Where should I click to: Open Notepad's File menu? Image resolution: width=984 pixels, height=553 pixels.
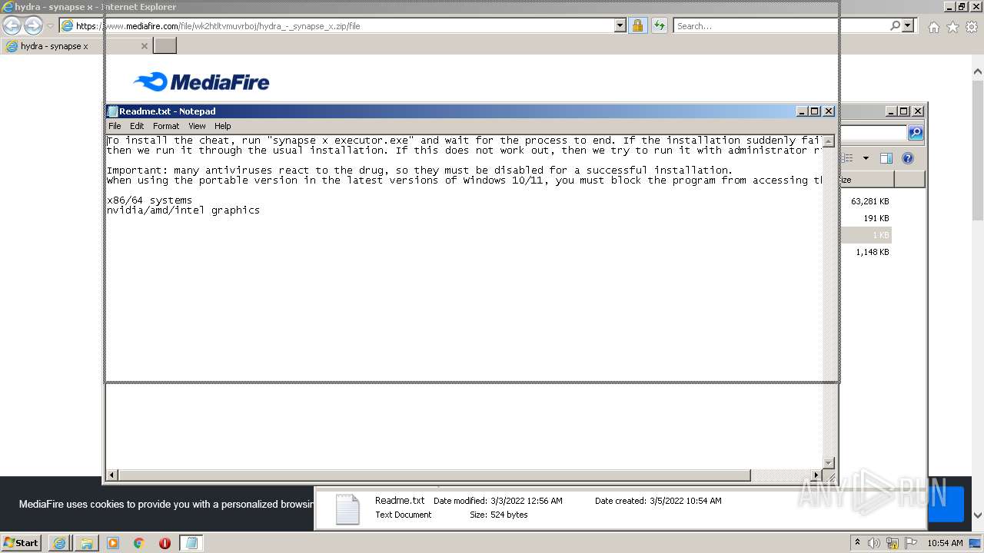[x=115, y=126]
